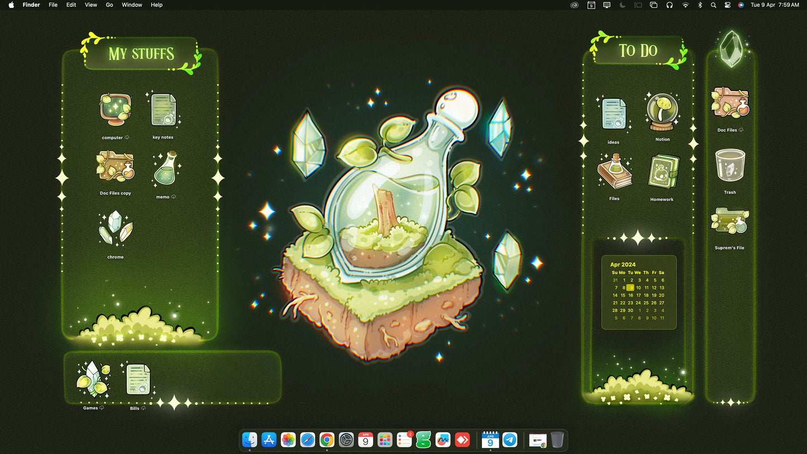
Task: Launch Google Chrome from the Dock
Action: click(x=327, y=439)
